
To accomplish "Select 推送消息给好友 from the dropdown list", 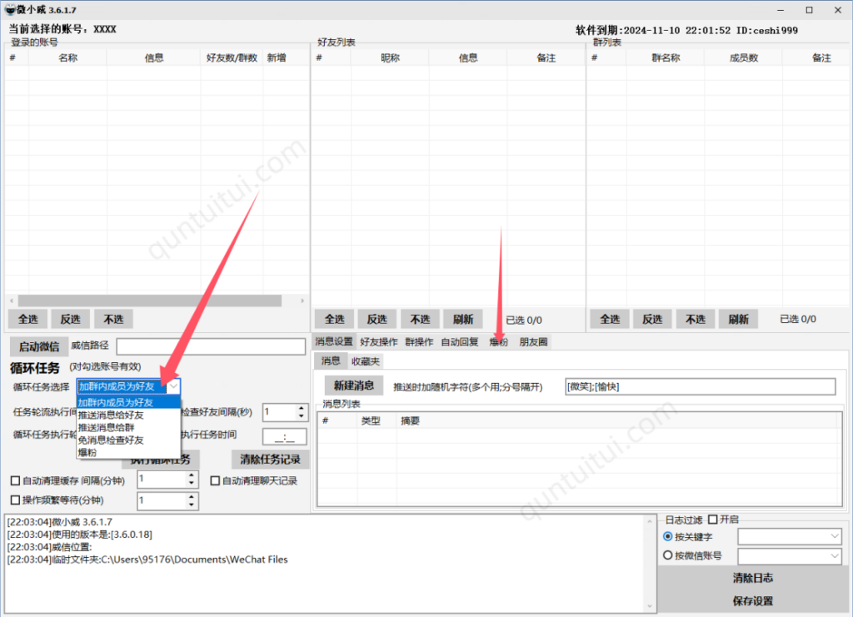I will pos(111,415).
